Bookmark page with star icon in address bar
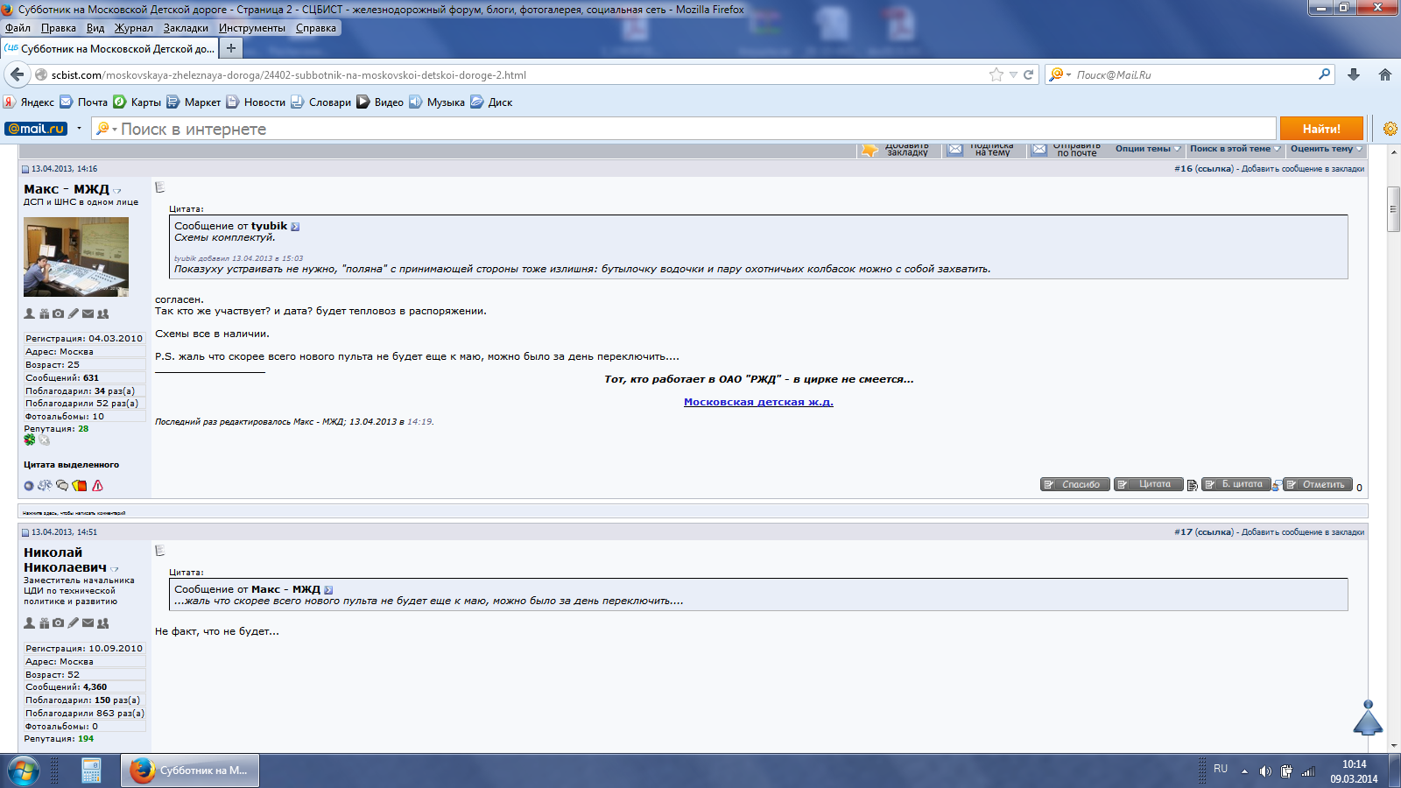Image resolution: width=1401 pixels, height=788 pixels. click(x=996, y=75)
